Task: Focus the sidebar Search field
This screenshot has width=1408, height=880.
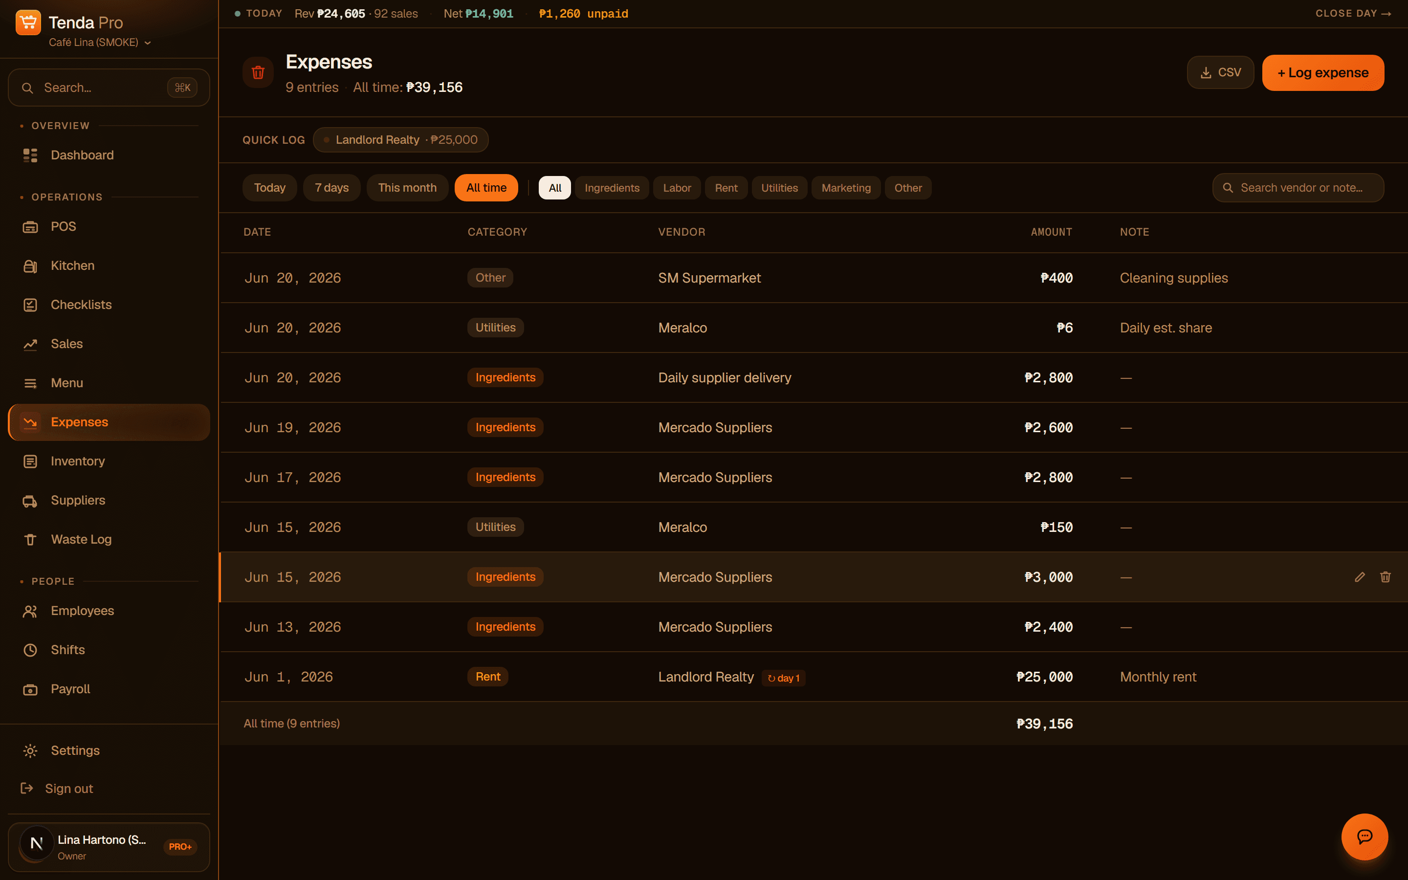Action: pyautogui.click(x=109, y=88)
